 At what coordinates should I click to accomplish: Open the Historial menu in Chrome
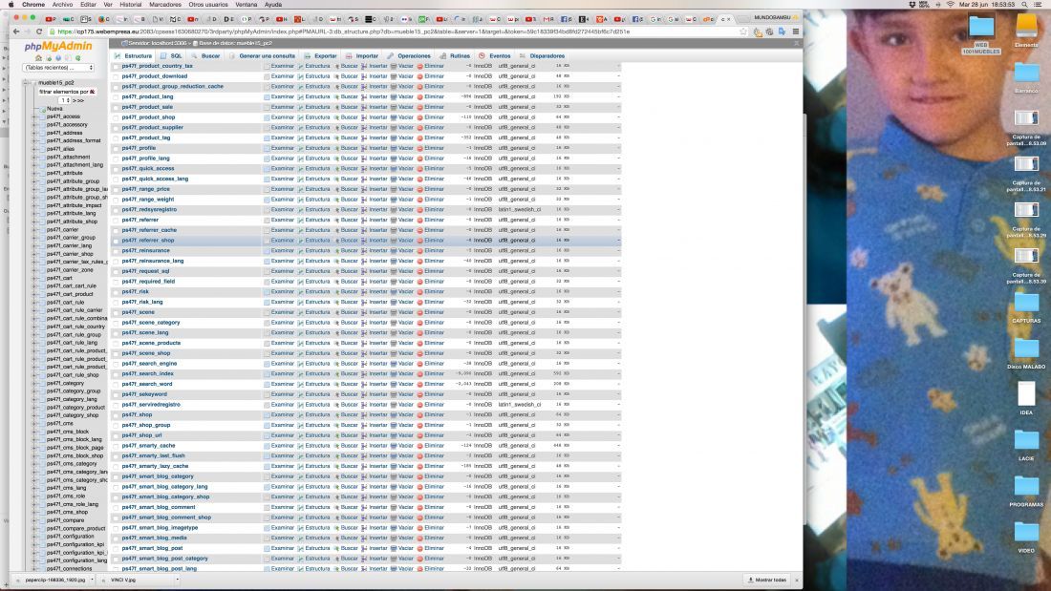pos(131,4)
